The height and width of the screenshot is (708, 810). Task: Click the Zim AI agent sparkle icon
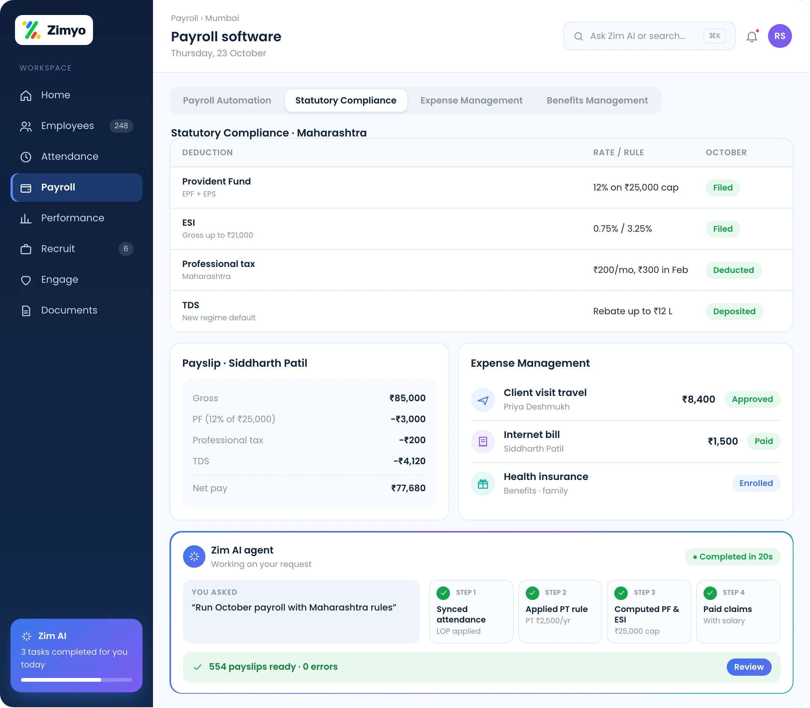click(x=194, y=556)
